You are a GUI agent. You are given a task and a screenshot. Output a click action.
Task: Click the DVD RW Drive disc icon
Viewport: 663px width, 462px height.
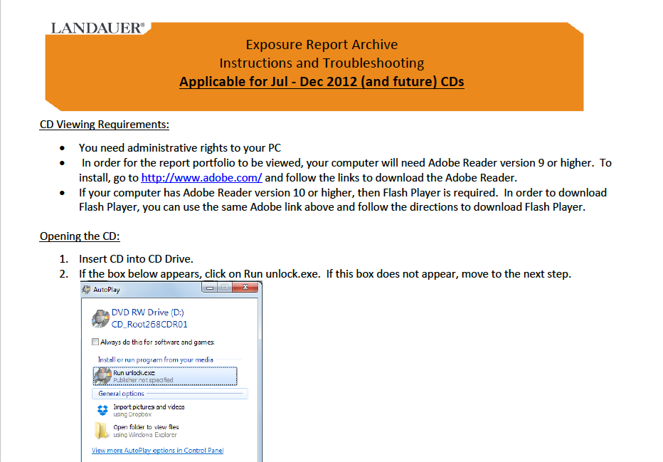(101, 318)
